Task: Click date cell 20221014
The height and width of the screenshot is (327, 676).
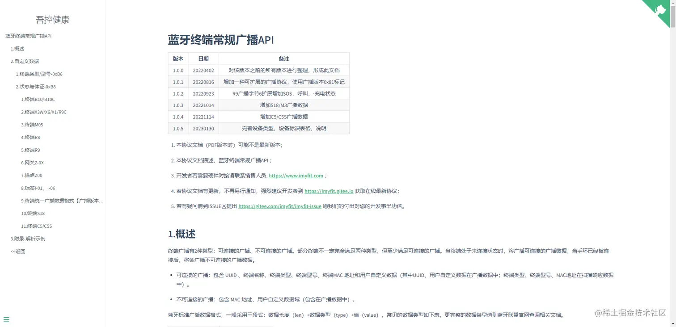Action: pyautogui.click(x=203, y=105)
